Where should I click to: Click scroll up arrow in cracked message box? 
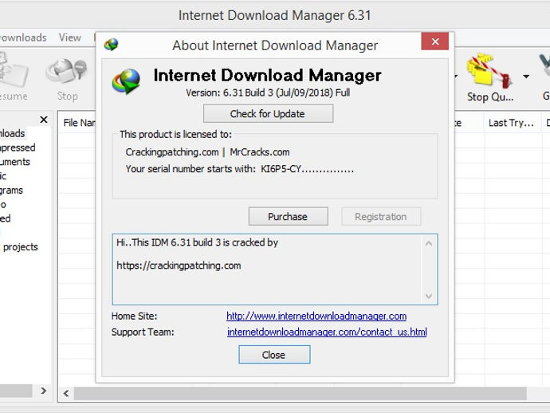(x=429, y=243)
